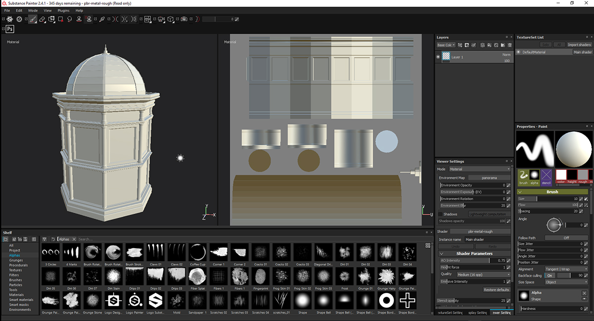Add a fill layer in Layers panel
This screenshot has height=321, width=594.
tap(490, 45)
